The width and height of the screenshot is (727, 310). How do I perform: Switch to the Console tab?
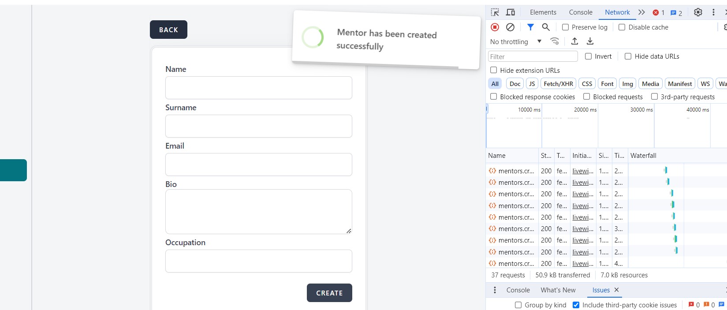point(580,12)
